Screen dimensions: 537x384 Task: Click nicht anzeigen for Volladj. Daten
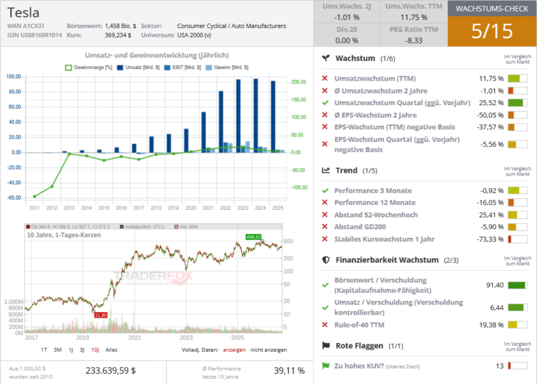click(x=268, y=349)
